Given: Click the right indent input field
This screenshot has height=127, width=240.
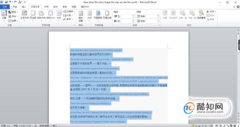Looking at the screenshot, I should click(x=127, y=21).
